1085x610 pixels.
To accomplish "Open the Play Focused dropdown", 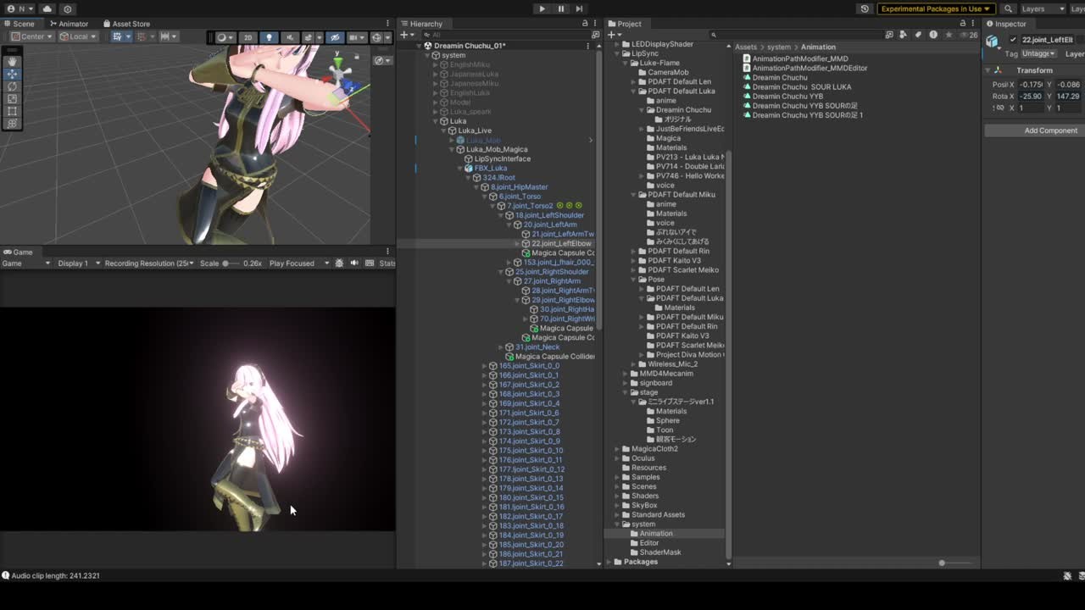I will (x=298, y=263).
